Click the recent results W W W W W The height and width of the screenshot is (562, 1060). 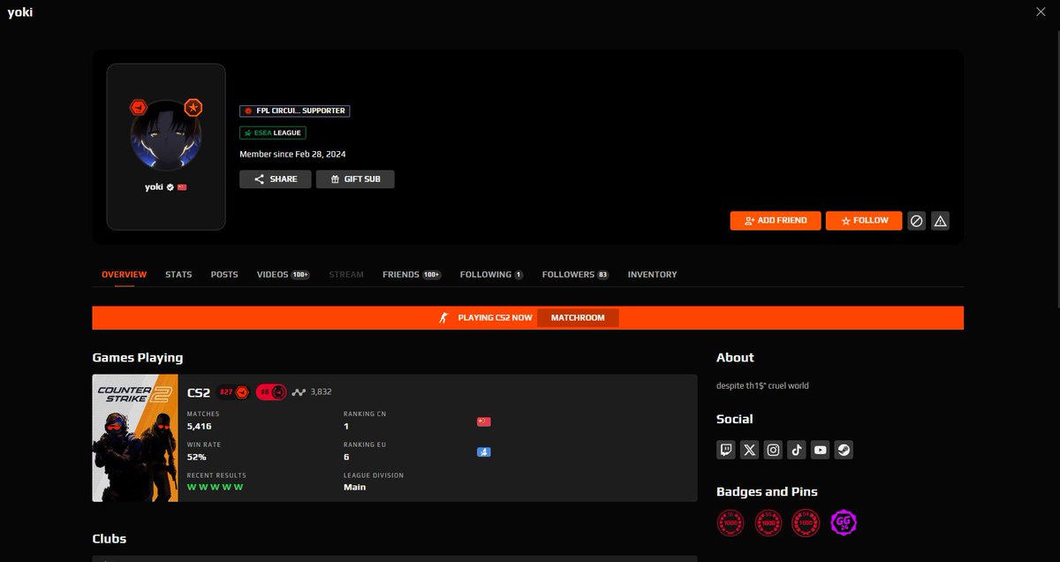(215, 488)
